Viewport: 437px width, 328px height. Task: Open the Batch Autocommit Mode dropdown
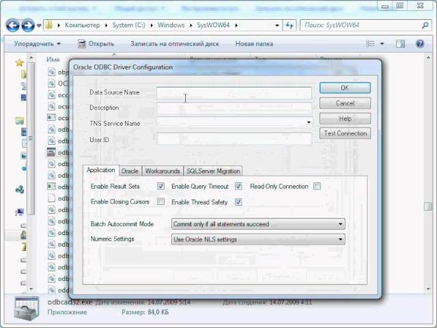258,224
